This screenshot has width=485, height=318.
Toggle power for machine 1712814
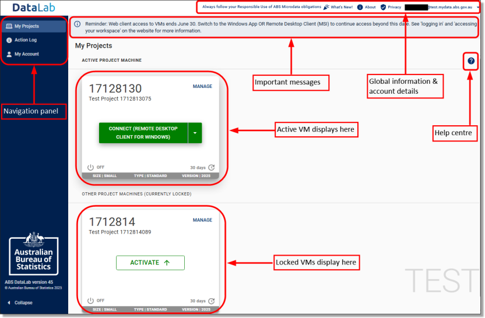(x=90, y=301)
